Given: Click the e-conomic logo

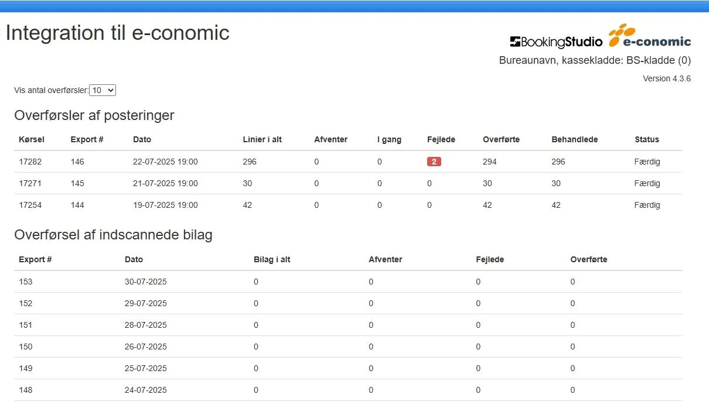Looking at the screenshot, I should pos(649,36).
